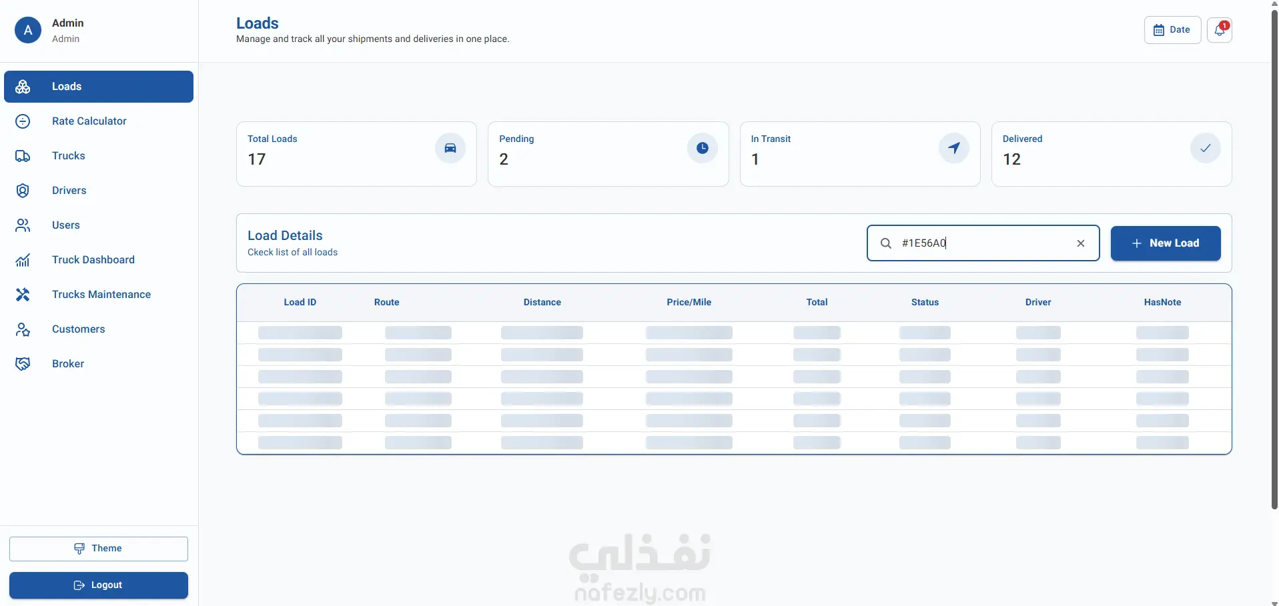Screen dimensions: 1279x606
Task: Click the Distance column header
Action: [542, 303]
